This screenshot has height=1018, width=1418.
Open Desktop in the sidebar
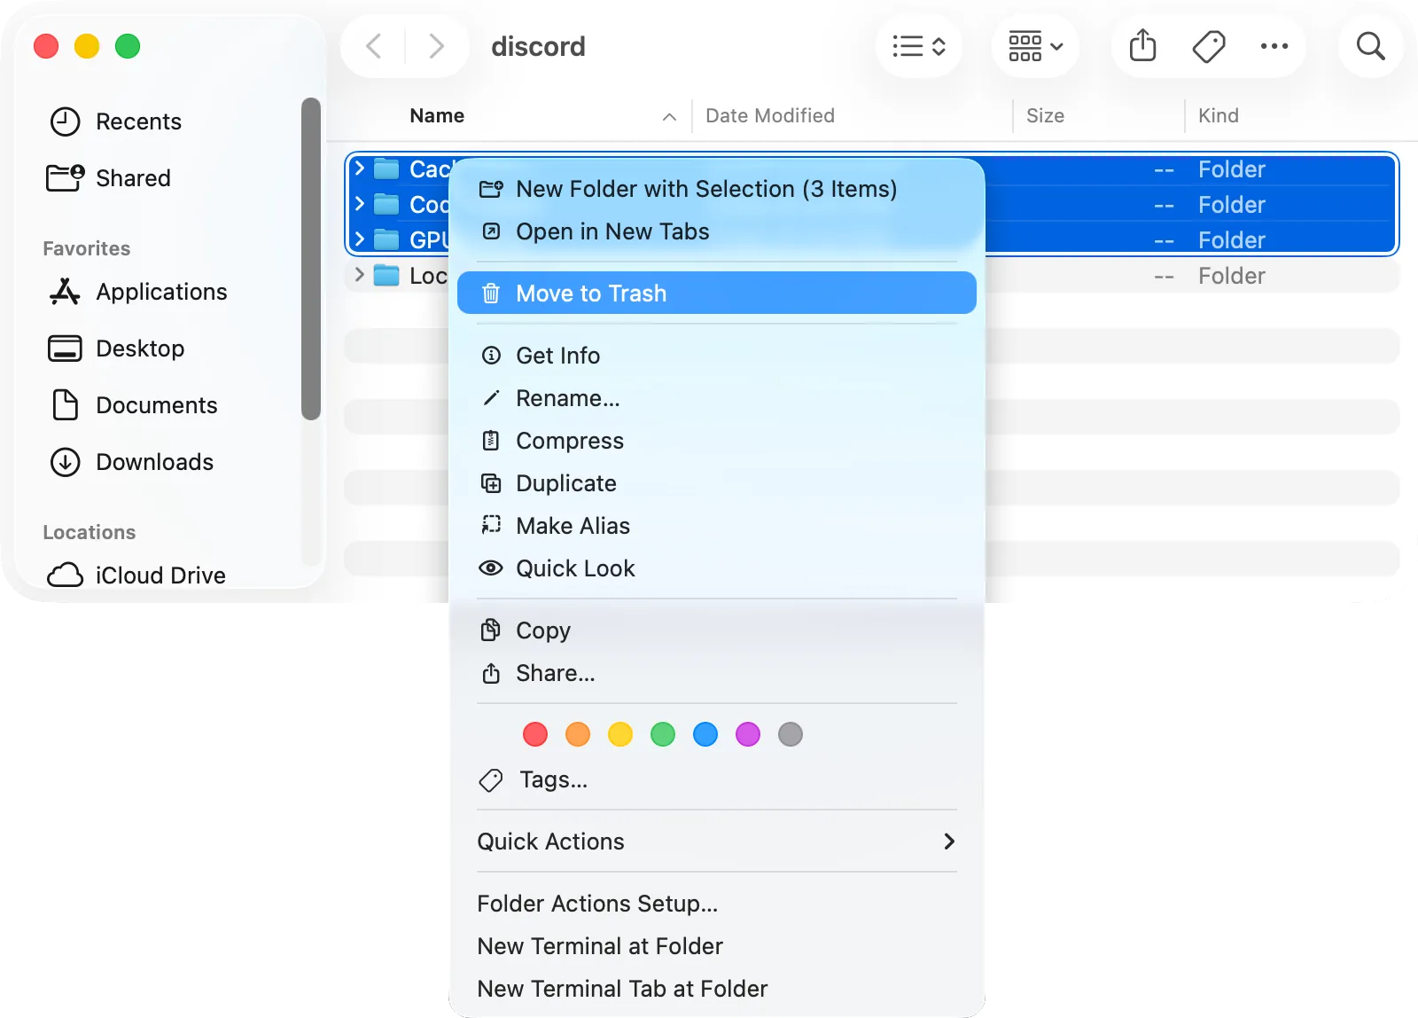point(116,348)
